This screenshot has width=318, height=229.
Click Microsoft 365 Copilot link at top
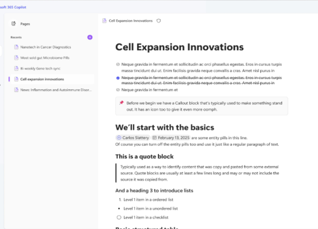[x=13, y=7]
